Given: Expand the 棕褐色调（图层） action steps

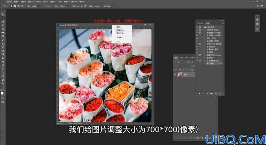Looking at the screenshot, I should [x=205, y=49].
